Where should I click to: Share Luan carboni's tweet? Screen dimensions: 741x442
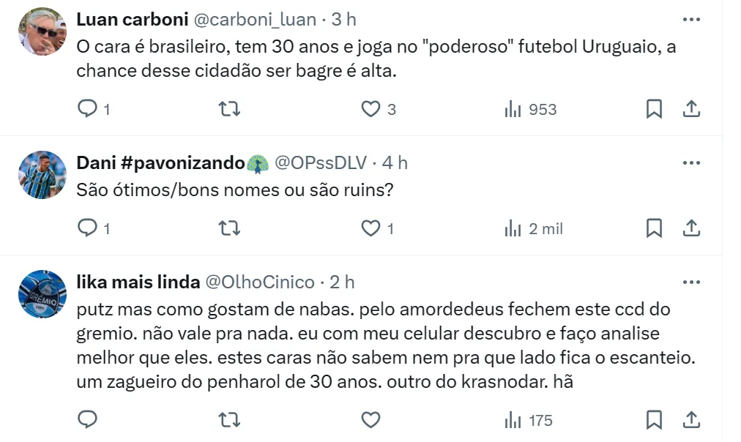691,109
